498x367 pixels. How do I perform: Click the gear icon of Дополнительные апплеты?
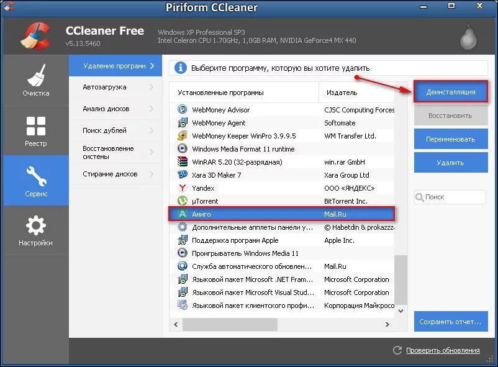click(x=183, y=227)
